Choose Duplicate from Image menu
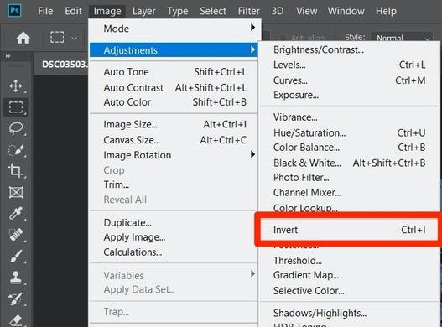Screen dimensions: 442x327 174,222
